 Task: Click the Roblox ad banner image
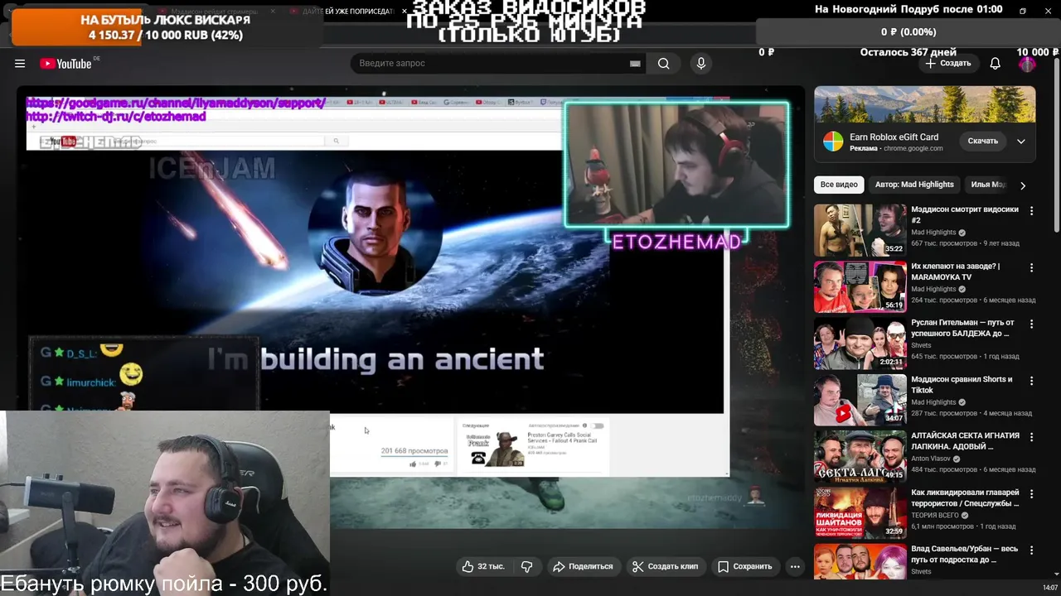(x=924, y=104)
